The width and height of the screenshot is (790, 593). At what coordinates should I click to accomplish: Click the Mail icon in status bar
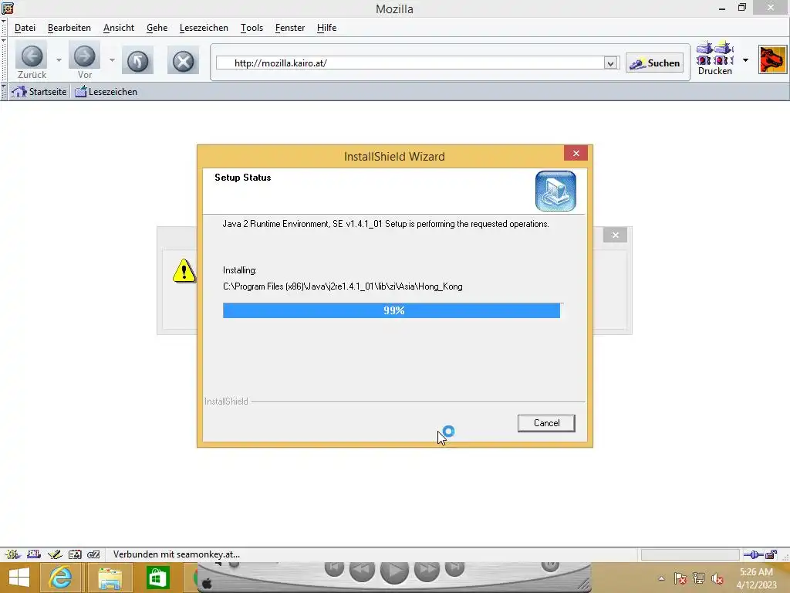pyautogui.click(x=34, y=554)
